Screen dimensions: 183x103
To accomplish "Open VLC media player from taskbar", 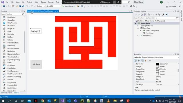I will (108, 101).
